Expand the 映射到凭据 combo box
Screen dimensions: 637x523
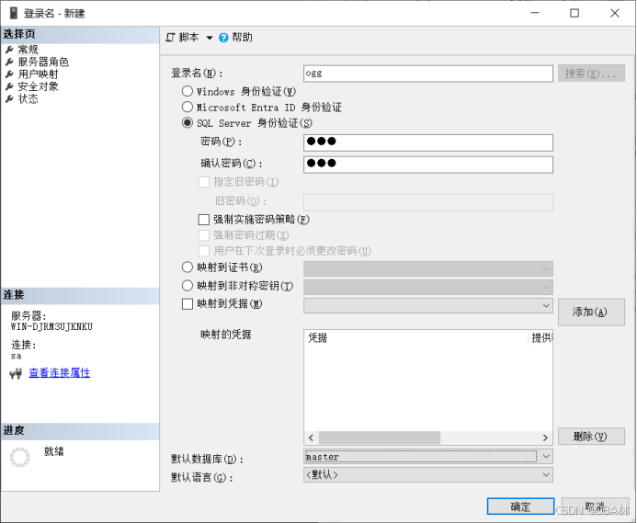click(546, 305)
